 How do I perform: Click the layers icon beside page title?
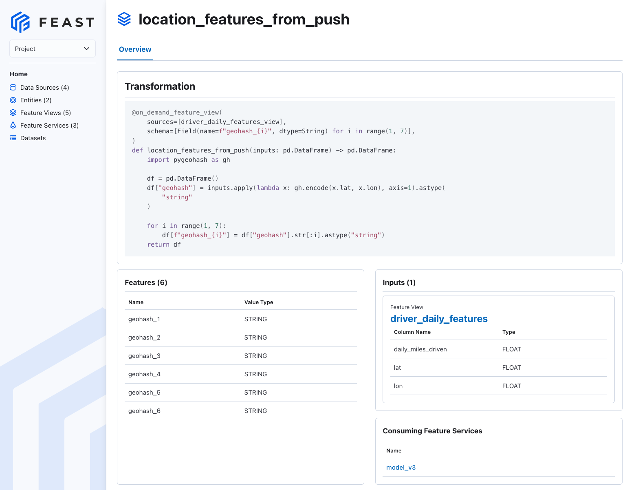point(124,19)
